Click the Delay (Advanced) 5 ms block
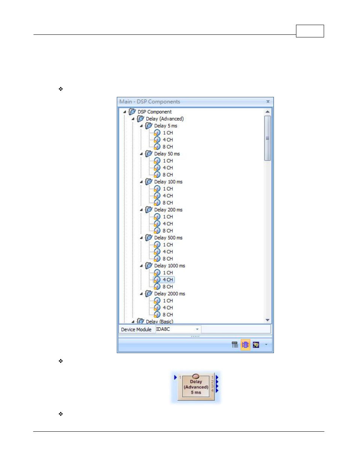The image size is (357, 462). pyautogui.click(x=196, y=387)
